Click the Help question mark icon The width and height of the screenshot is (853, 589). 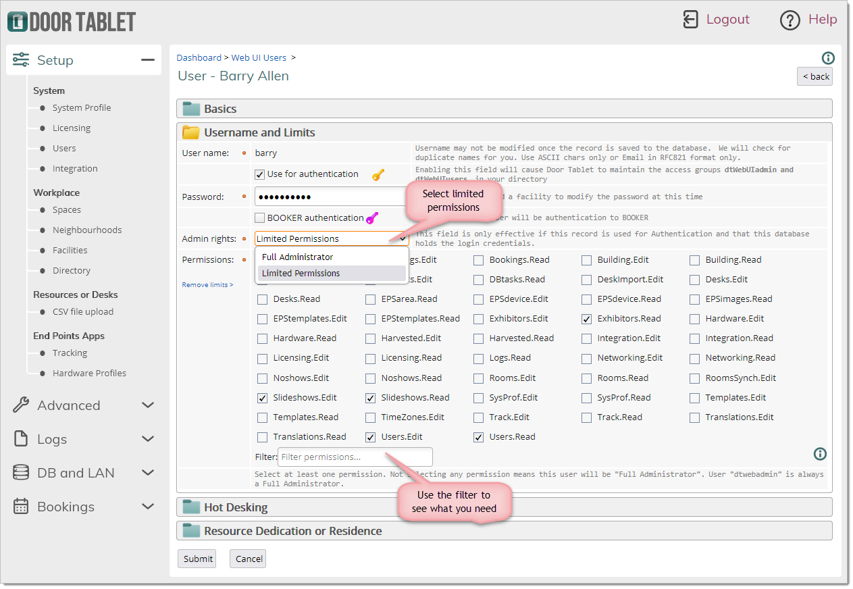790,20
